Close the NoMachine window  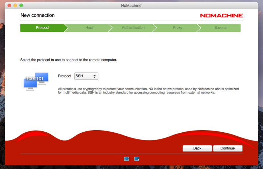[x=10, y=5]
